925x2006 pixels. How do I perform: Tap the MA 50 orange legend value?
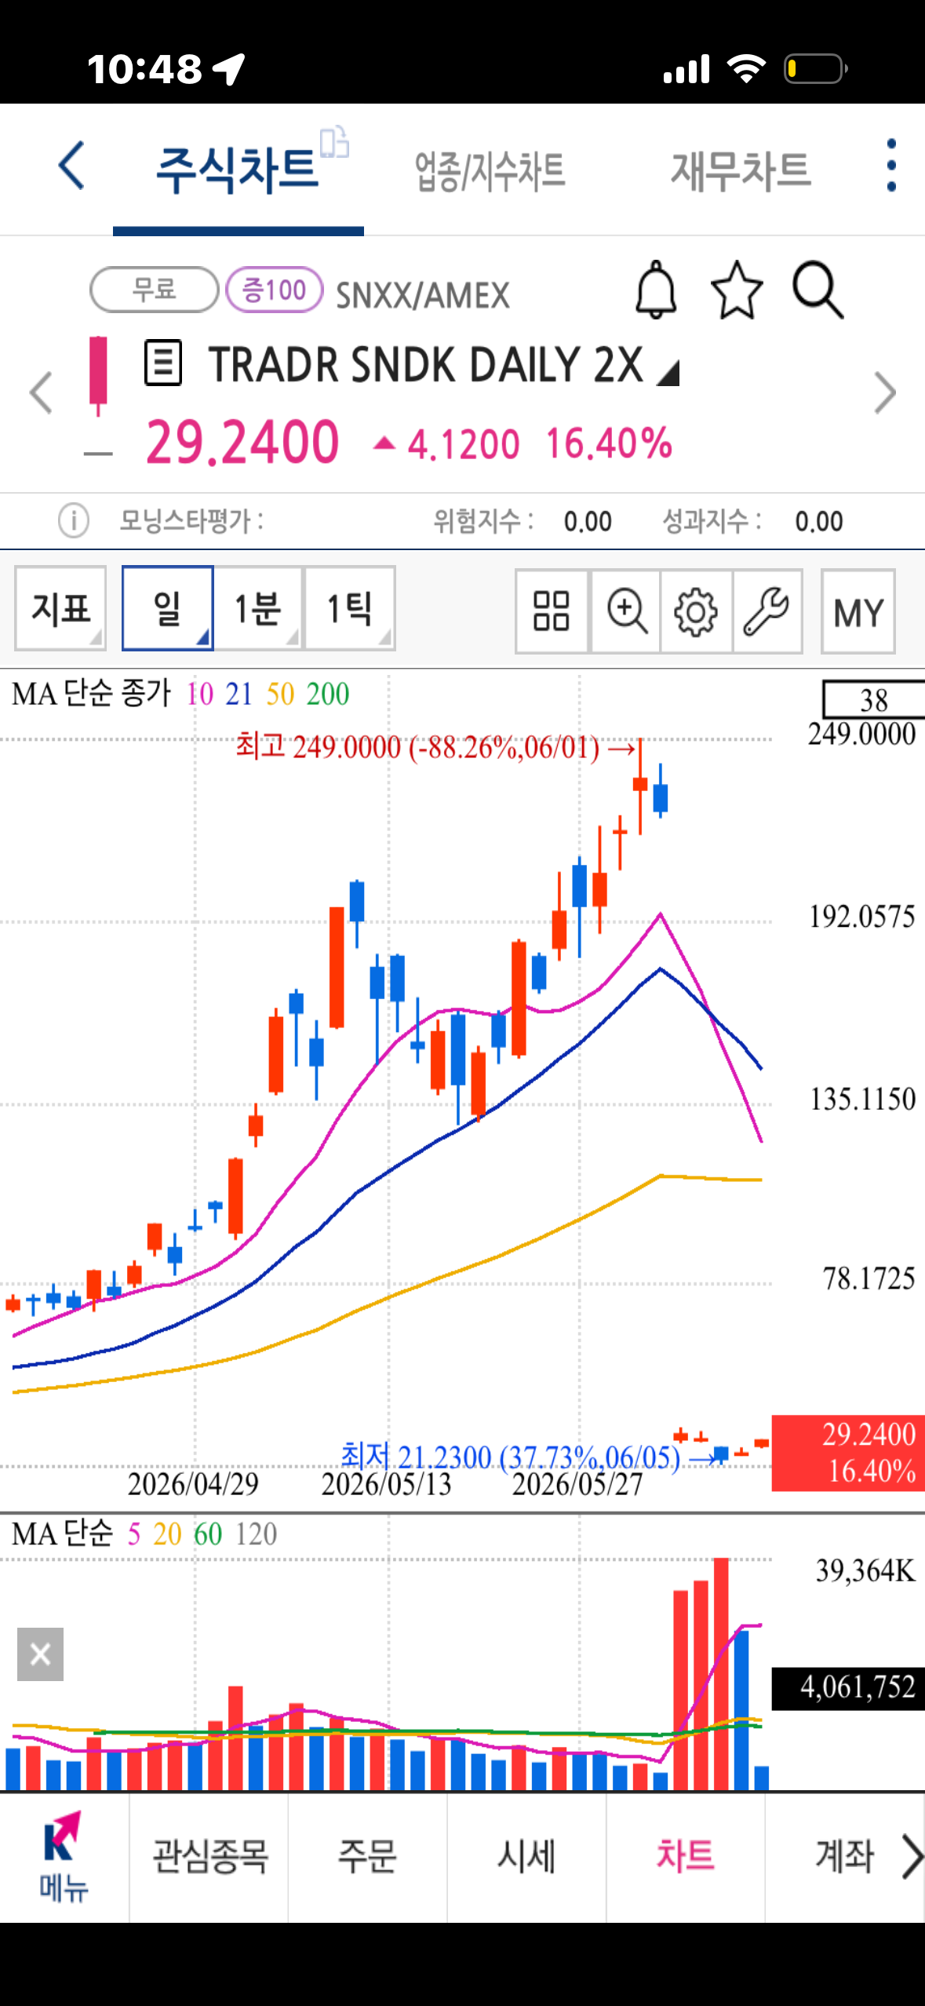[x=280, y=694]
